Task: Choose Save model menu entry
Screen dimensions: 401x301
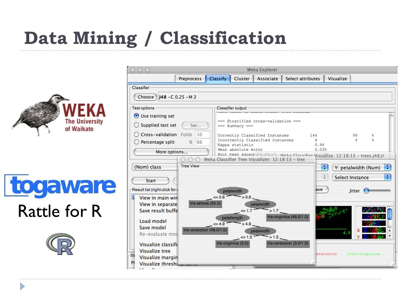Action: (153, 227)
